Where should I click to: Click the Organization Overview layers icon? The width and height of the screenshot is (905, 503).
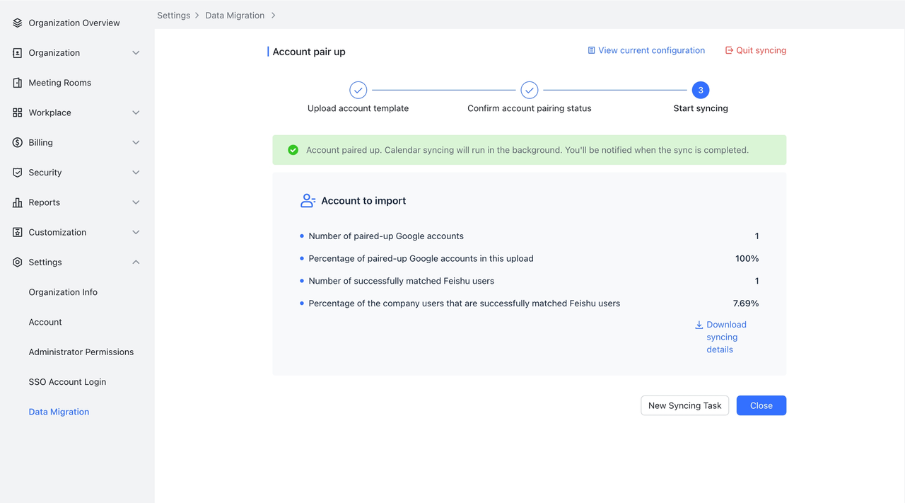pyautogui.click(x=18, y=23)
